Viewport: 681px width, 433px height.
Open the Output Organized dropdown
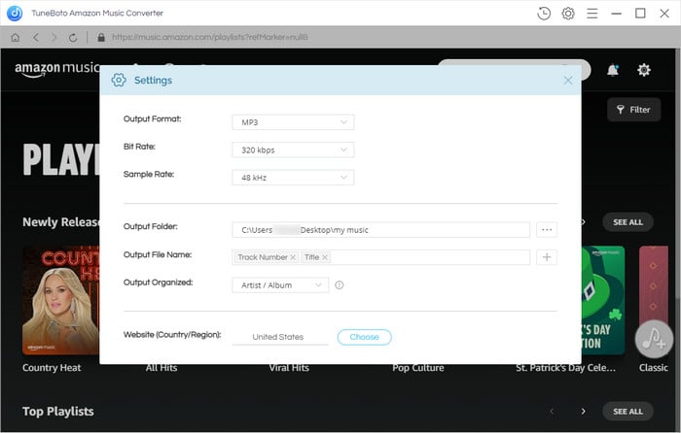(x=280, y=285)
